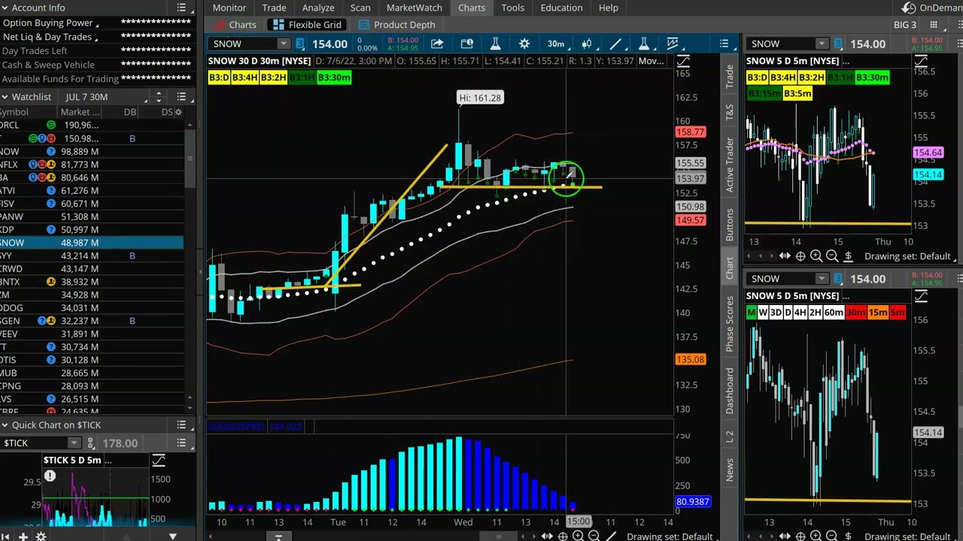Open the upper right chart SNOW symbol dropdown
963x541 pixels.
822,44
